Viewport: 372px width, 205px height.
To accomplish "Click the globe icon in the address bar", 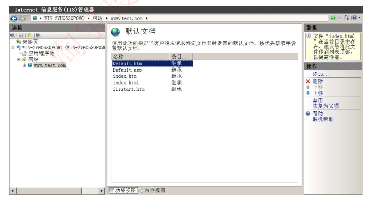I will [35, 18].
